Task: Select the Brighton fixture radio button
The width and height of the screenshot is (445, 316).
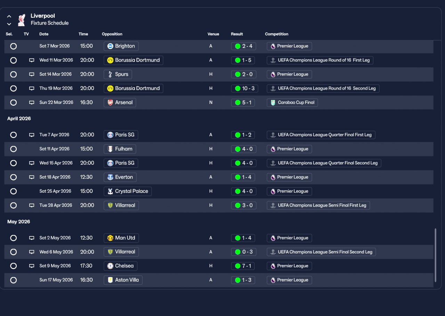Action: (x=13, y=46)
